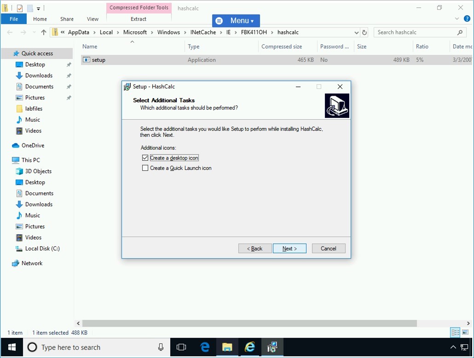Switch to large icons view
Viewport: 474px width, 358px height.
click(466, 332)
